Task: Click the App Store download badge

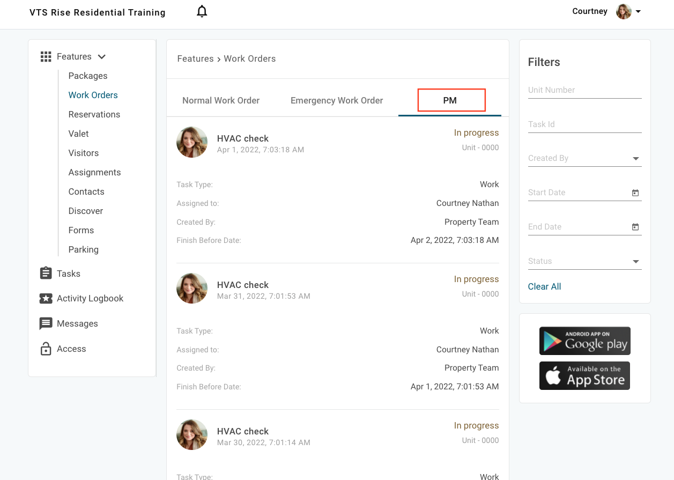Action: (x=584, y=375)
